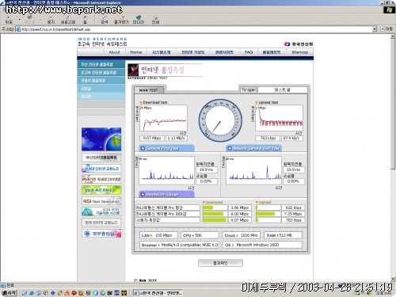
Task: Open the Sitemap menu item
Action: tap(300, 52)
